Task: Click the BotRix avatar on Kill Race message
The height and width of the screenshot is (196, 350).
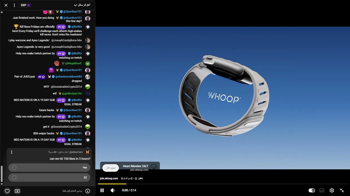Action: (x=87, y=27)
